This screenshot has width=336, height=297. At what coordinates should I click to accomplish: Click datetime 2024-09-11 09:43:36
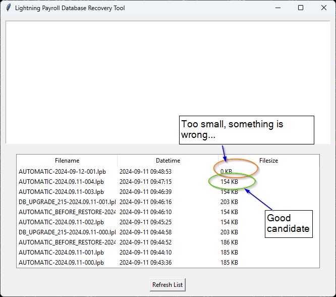click(x=145, y=263)
